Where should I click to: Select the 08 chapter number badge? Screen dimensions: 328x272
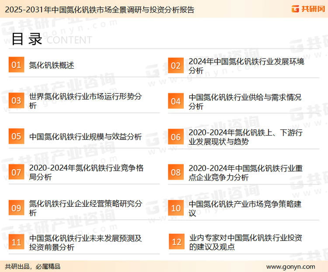pos(175,172)
